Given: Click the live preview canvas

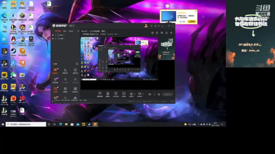Looking at the screenshot, I should click(128, 63).
